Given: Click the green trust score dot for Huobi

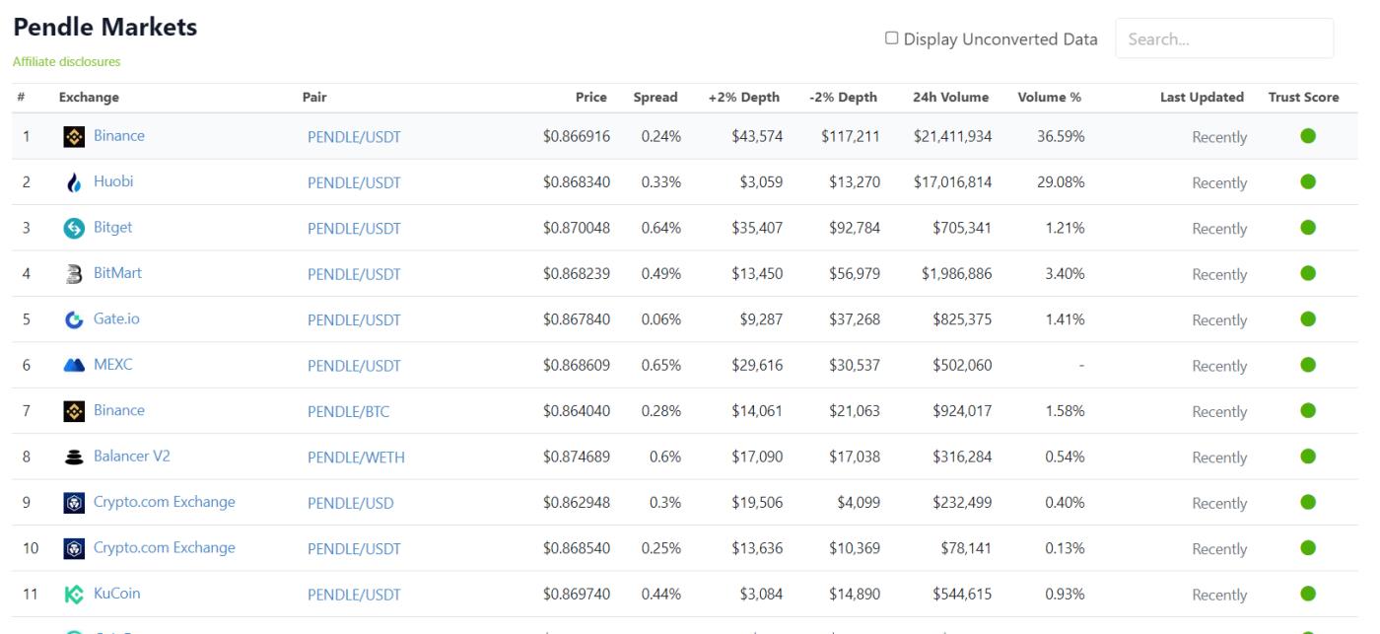Looking at the screenshot, I should click(x=1308, y=181).
